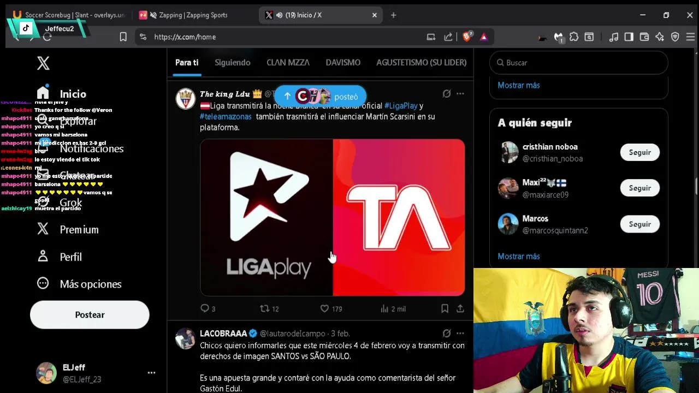
Task: Like the post with 179 likes
Action: [331, 309]
